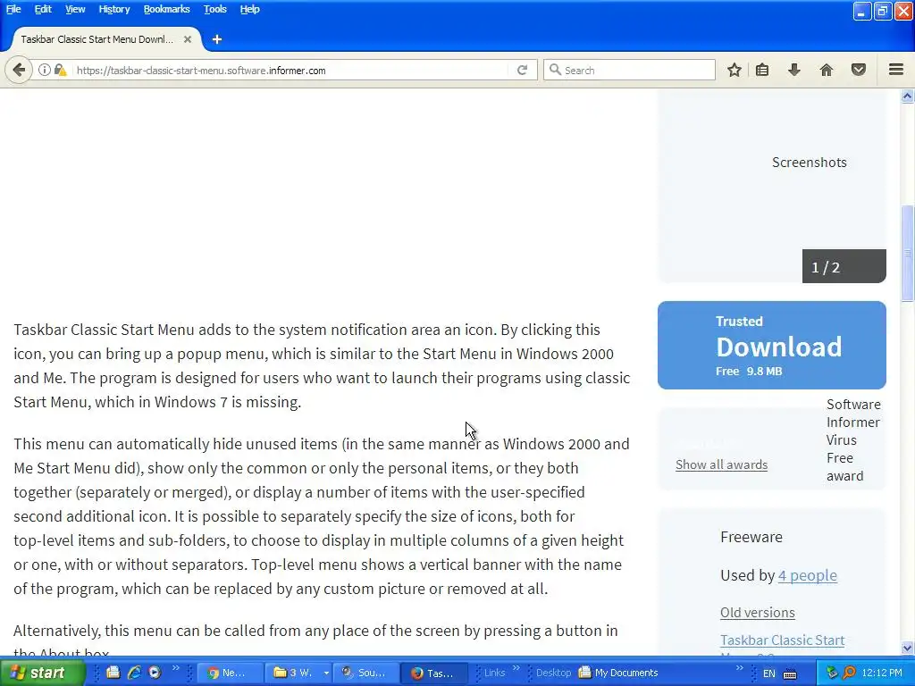
Task: Open Edit menu
Action: (x=43, y=9)
